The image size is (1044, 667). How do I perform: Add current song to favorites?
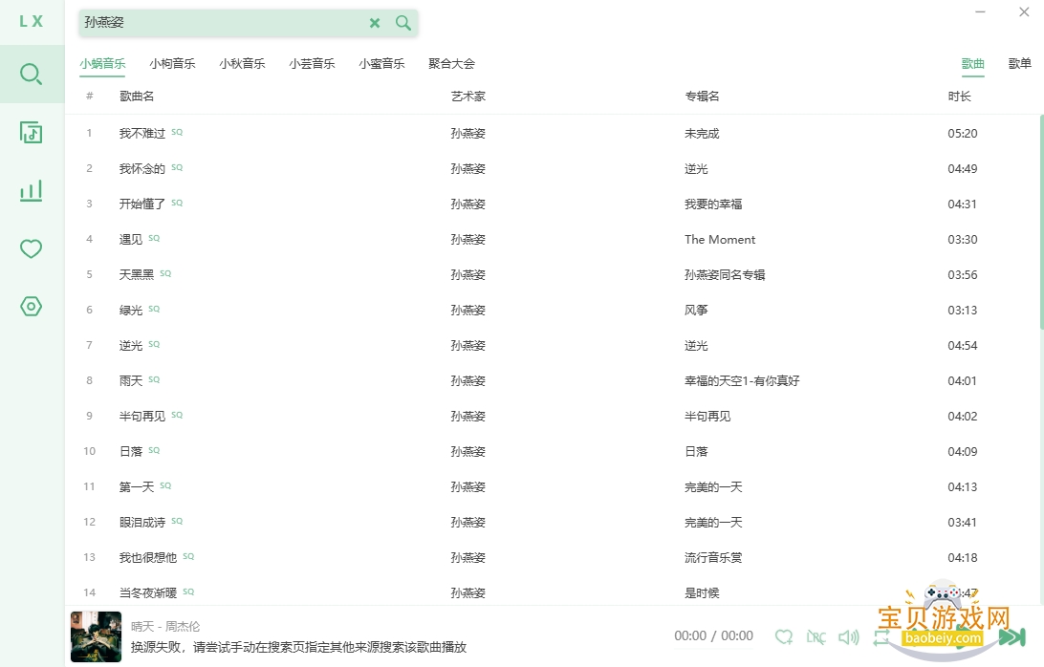784,637
